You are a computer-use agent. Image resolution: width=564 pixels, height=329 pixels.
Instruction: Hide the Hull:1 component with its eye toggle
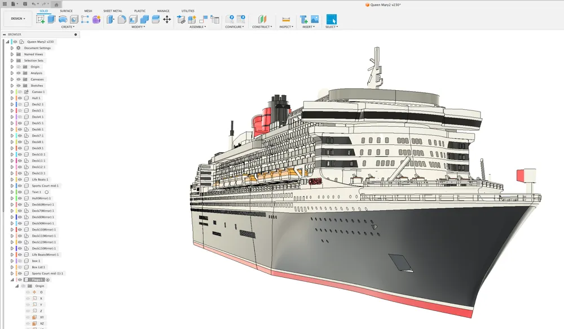coord(20,97)
